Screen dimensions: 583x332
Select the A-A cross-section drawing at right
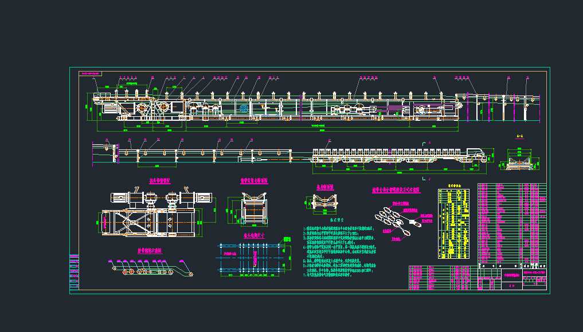519,159
